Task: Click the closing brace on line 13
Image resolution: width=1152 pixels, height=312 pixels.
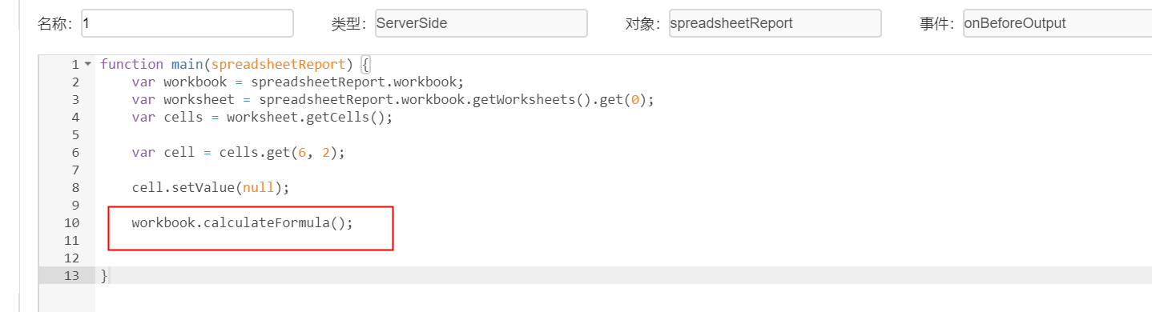Action: [x=104, y=275]
